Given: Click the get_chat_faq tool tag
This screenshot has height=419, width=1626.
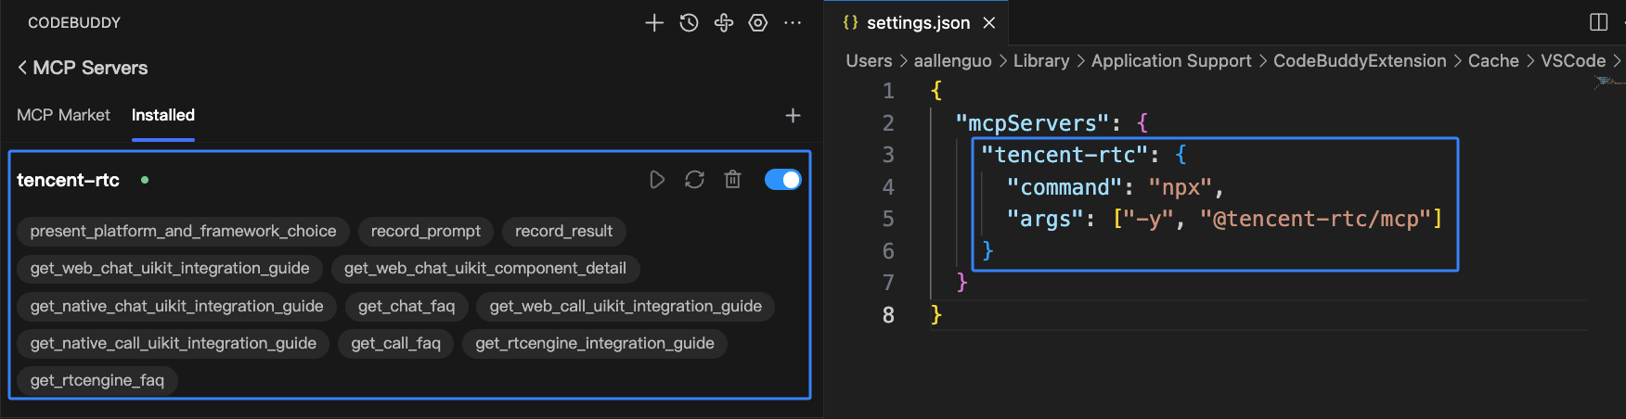Looking at the screenshot, I should 406,306.
